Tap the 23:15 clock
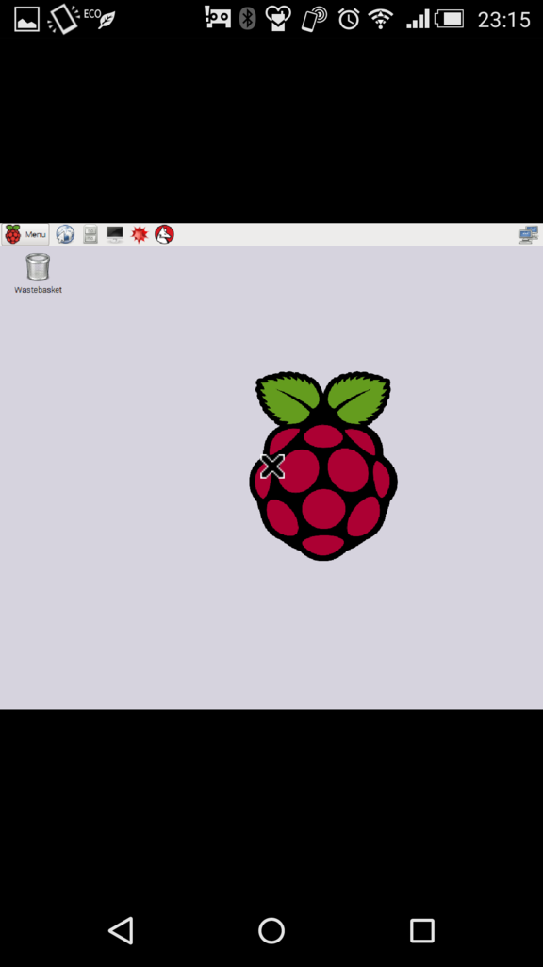543x967 pixels. tap(504, 20)
